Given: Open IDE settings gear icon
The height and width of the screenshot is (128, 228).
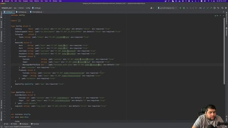Looking at the screenshot, I should click(x=226, y=8).
